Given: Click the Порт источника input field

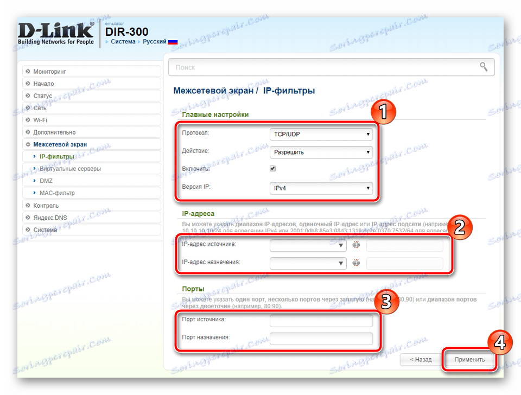Looking at the screenshot, I should click(321, 321).
